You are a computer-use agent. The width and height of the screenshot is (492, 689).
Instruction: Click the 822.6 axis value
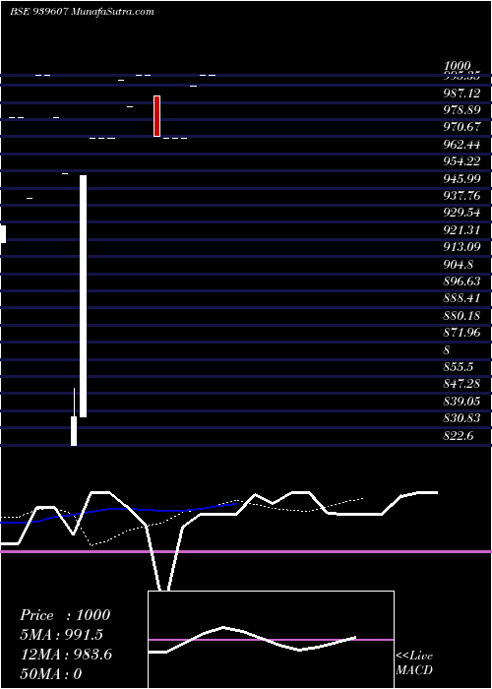[x=459, y=435]
